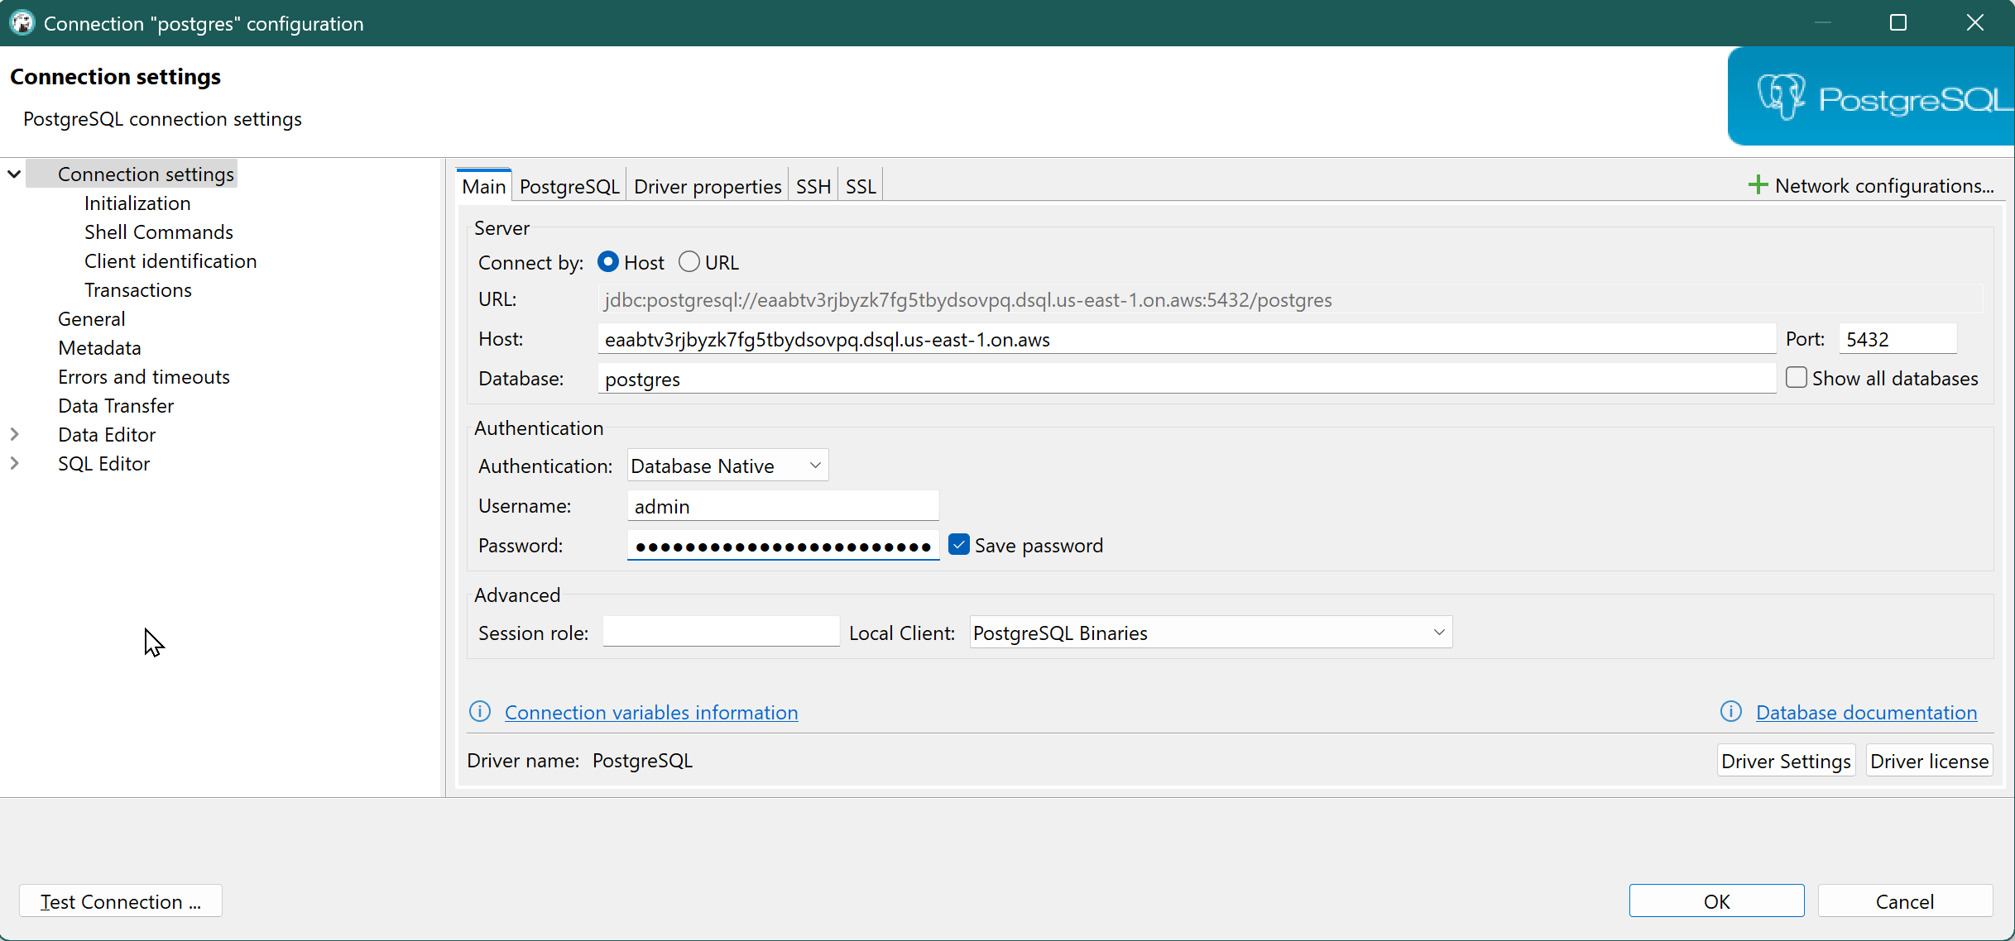Image resolution: width=2015 pixels, height=941 pixels.
Task: Click the Cancel button
Action: click(x=1905, y=901)
